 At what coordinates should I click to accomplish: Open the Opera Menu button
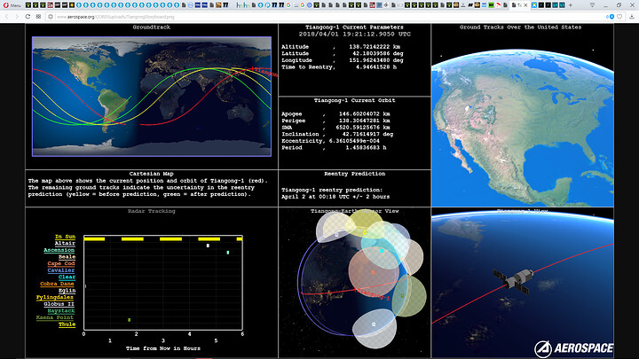12,5
